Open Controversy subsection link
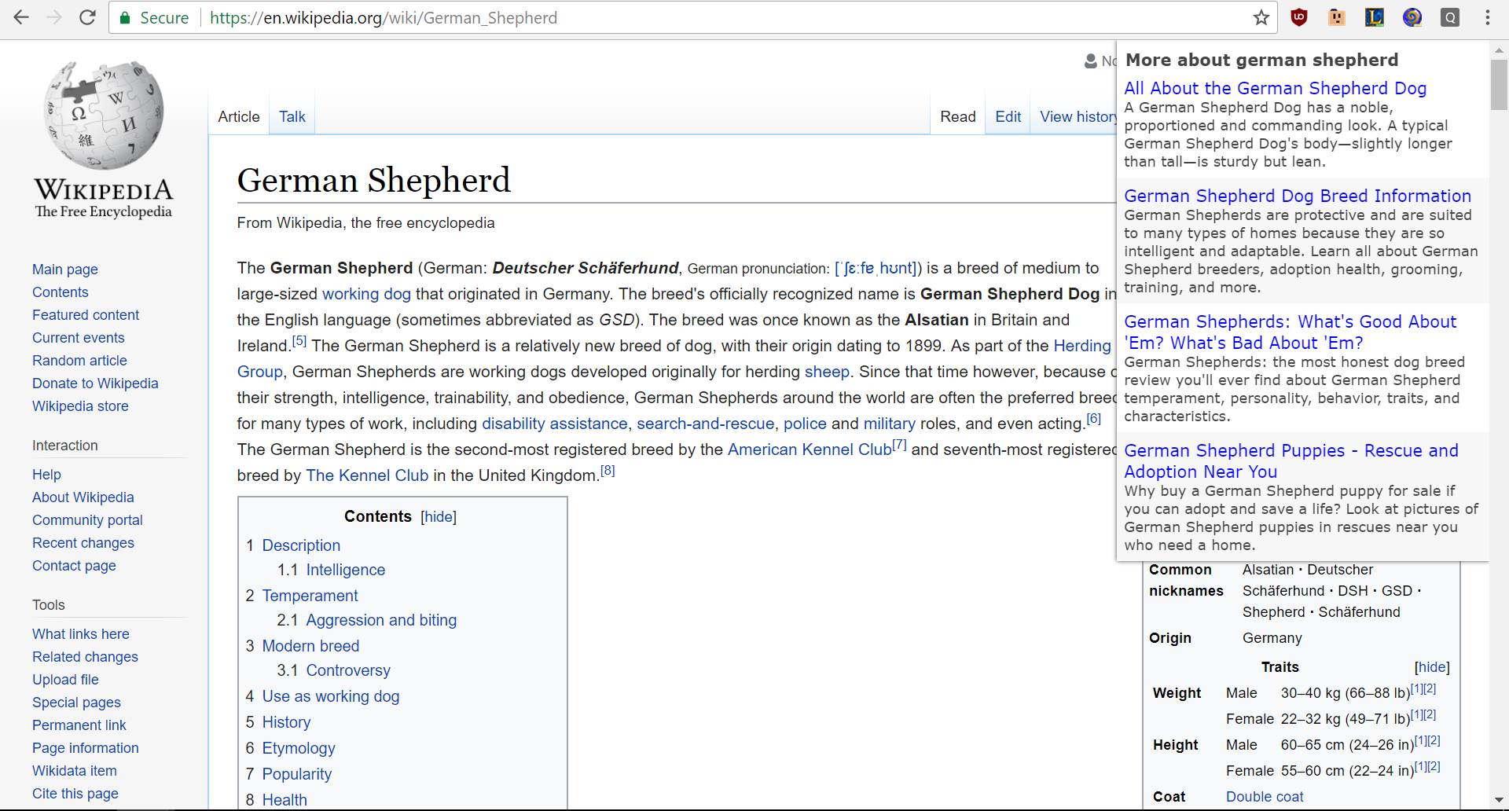1509x811 pixels. [348, 670]
